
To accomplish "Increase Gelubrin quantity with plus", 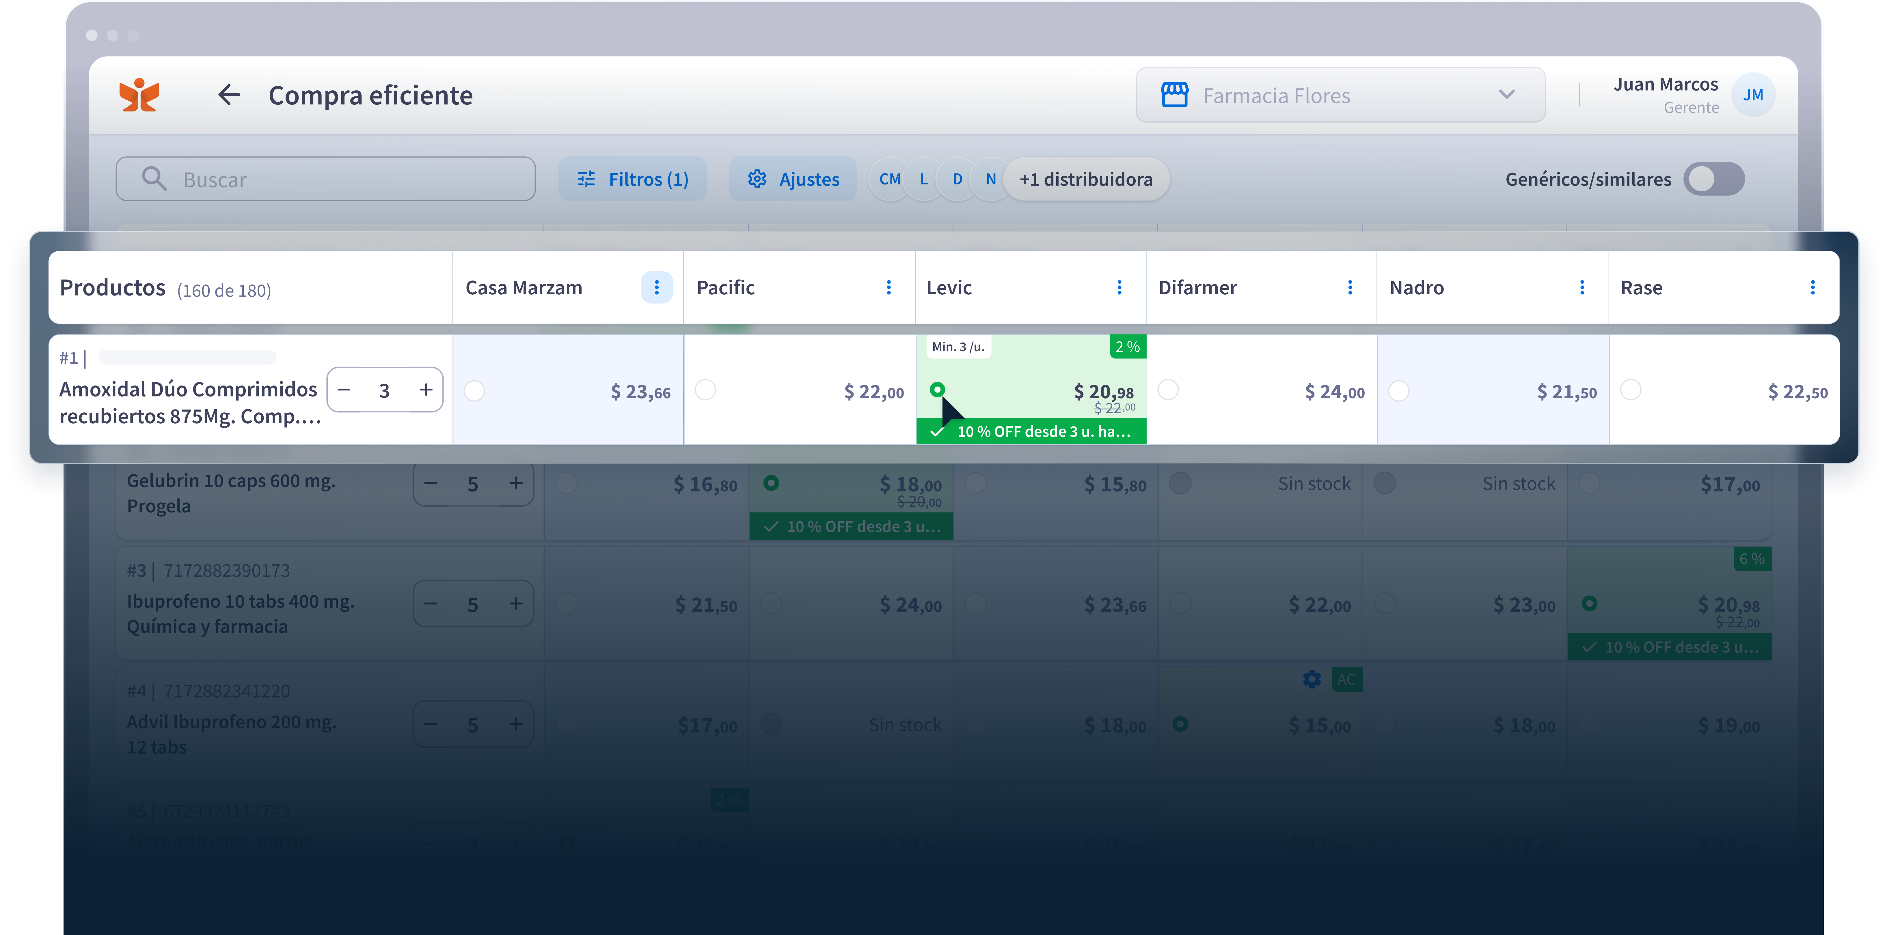I will coord(516,483).
